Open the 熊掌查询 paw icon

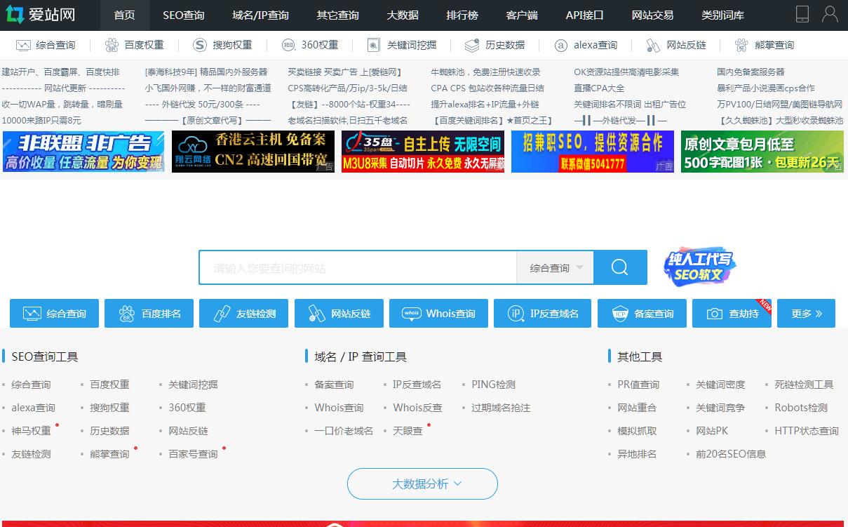741,46
